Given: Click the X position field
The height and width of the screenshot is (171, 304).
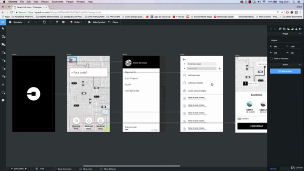Looking at the screenshot, I should [279, 47].
